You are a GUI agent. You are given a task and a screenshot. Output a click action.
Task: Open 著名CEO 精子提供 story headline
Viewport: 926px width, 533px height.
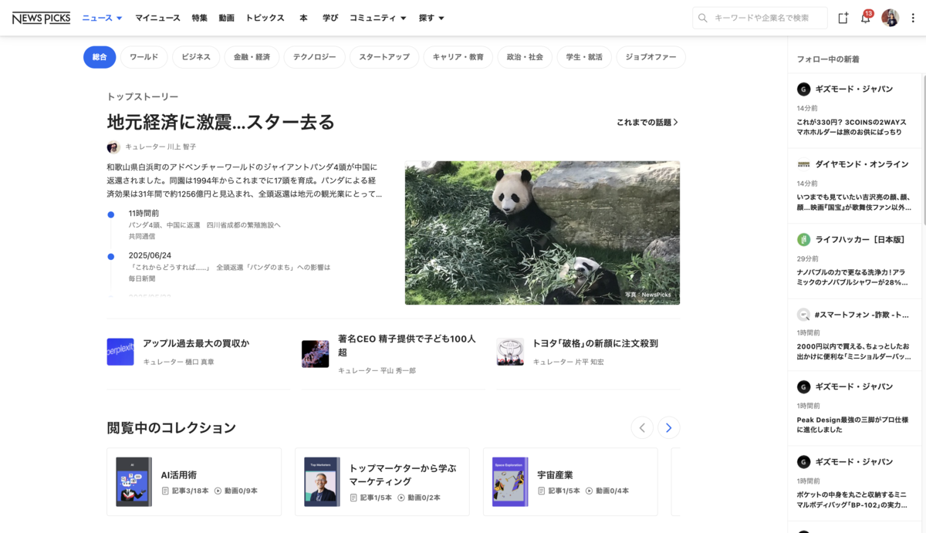407,346
